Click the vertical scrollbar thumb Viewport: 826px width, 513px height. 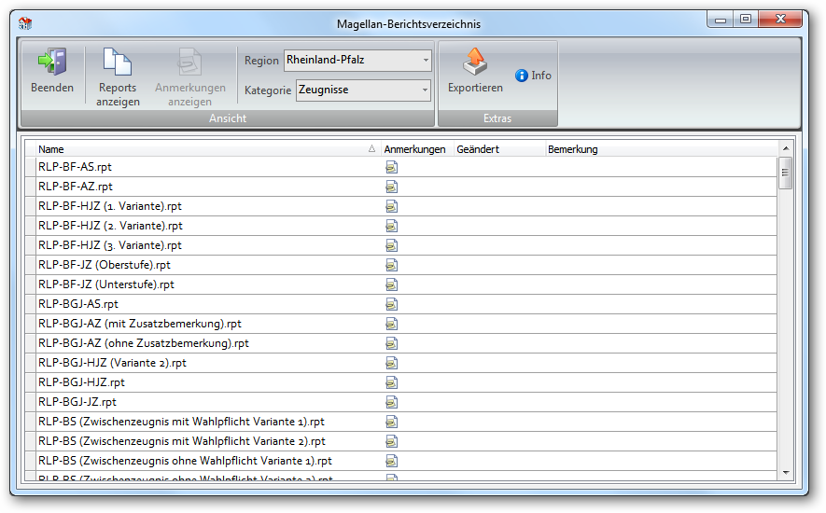click(x=786, y=173)
